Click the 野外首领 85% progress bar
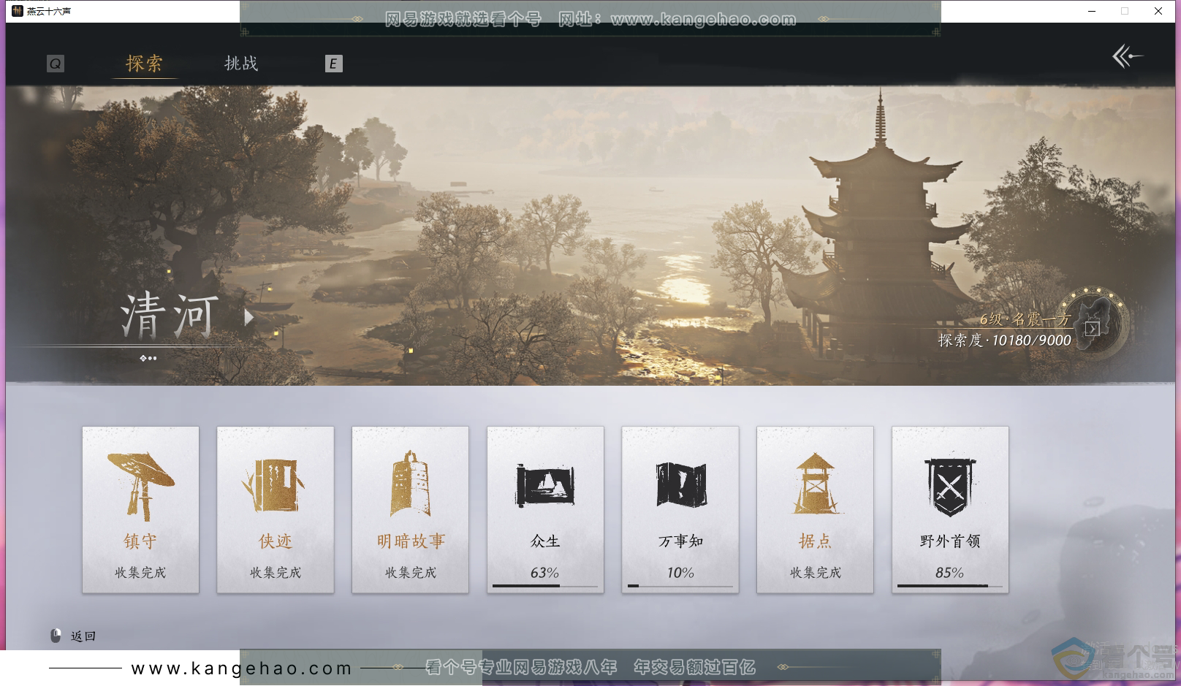 (950, 586)
